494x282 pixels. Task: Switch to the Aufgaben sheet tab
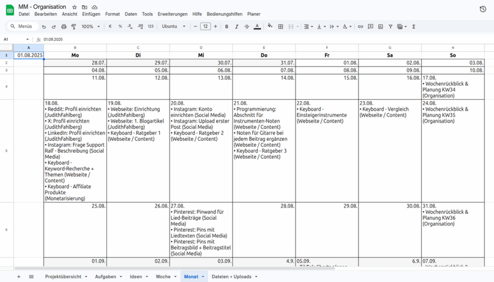(105, 276)
